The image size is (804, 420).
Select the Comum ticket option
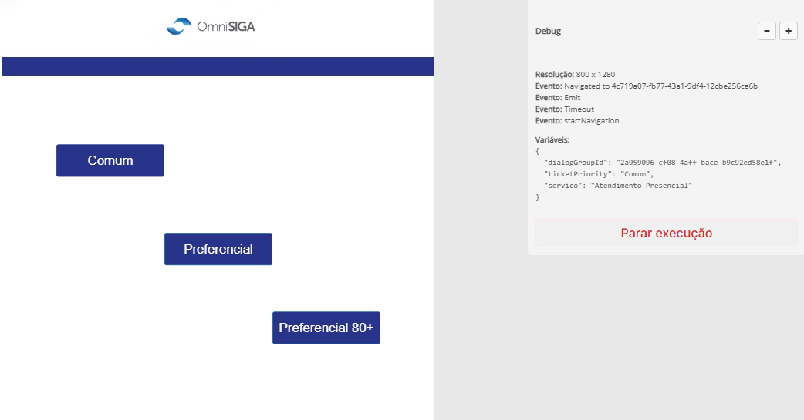(110, 160)
